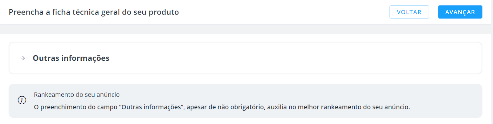Expand Outras informações with the arrow icon

click(23, 58)
